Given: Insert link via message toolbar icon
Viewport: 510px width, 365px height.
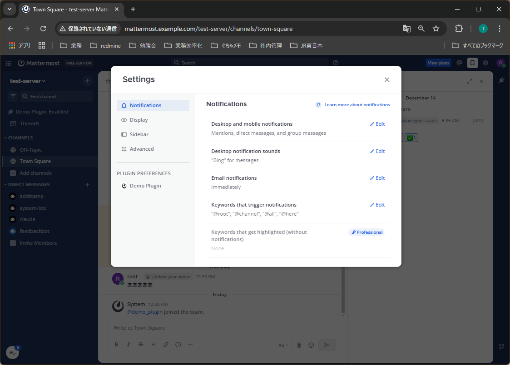Looking at the screenshot, I should tap(166, 345).
